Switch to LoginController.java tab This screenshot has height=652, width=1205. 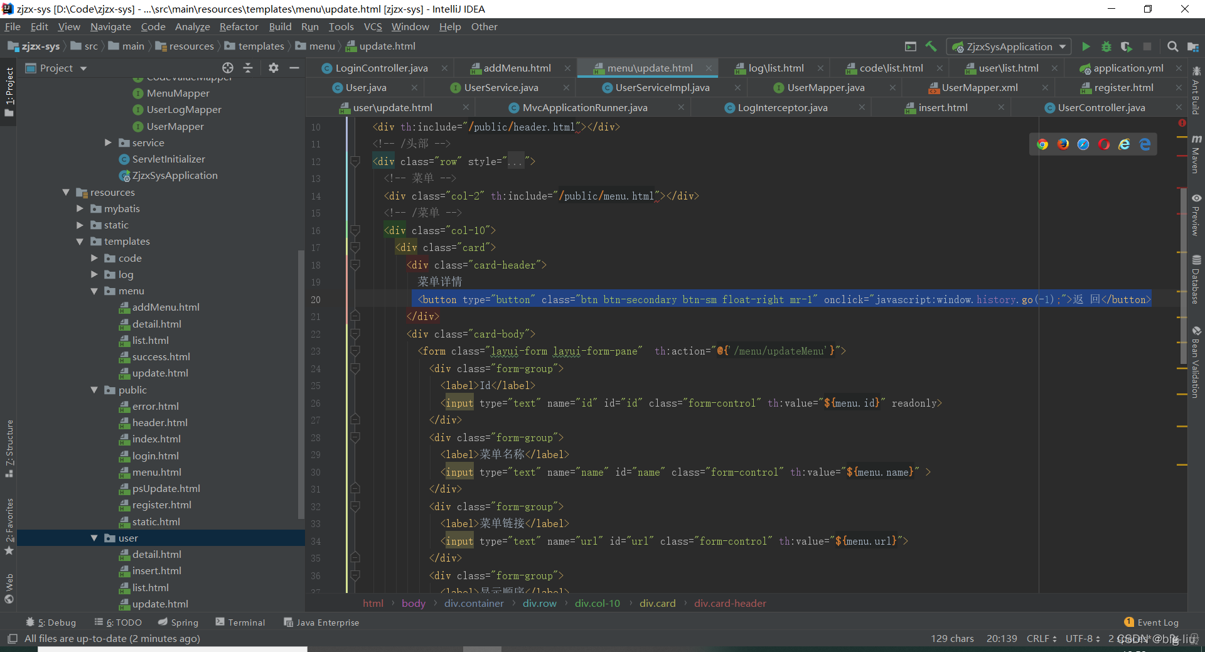coord(381,68)
